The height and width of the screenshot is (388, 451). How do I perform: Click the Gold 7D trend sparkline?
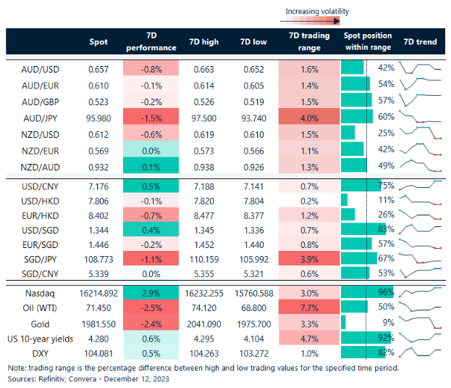[x=420, y=322]
